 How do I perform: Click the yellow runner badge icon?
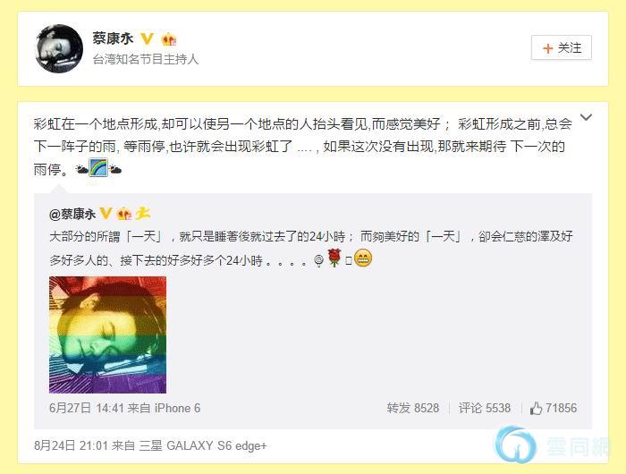pyautogui.click(x=142, y=213)
